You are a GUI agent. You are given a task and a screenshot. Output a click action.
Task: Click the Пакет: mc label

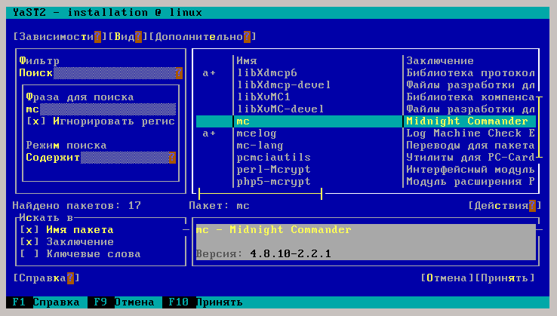click(219, 206)
